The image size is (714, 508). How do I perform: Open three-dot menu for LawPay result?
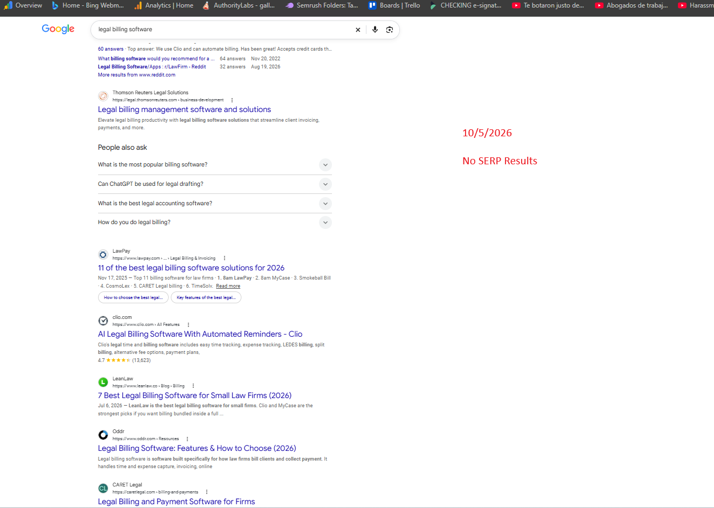point(224,258)
